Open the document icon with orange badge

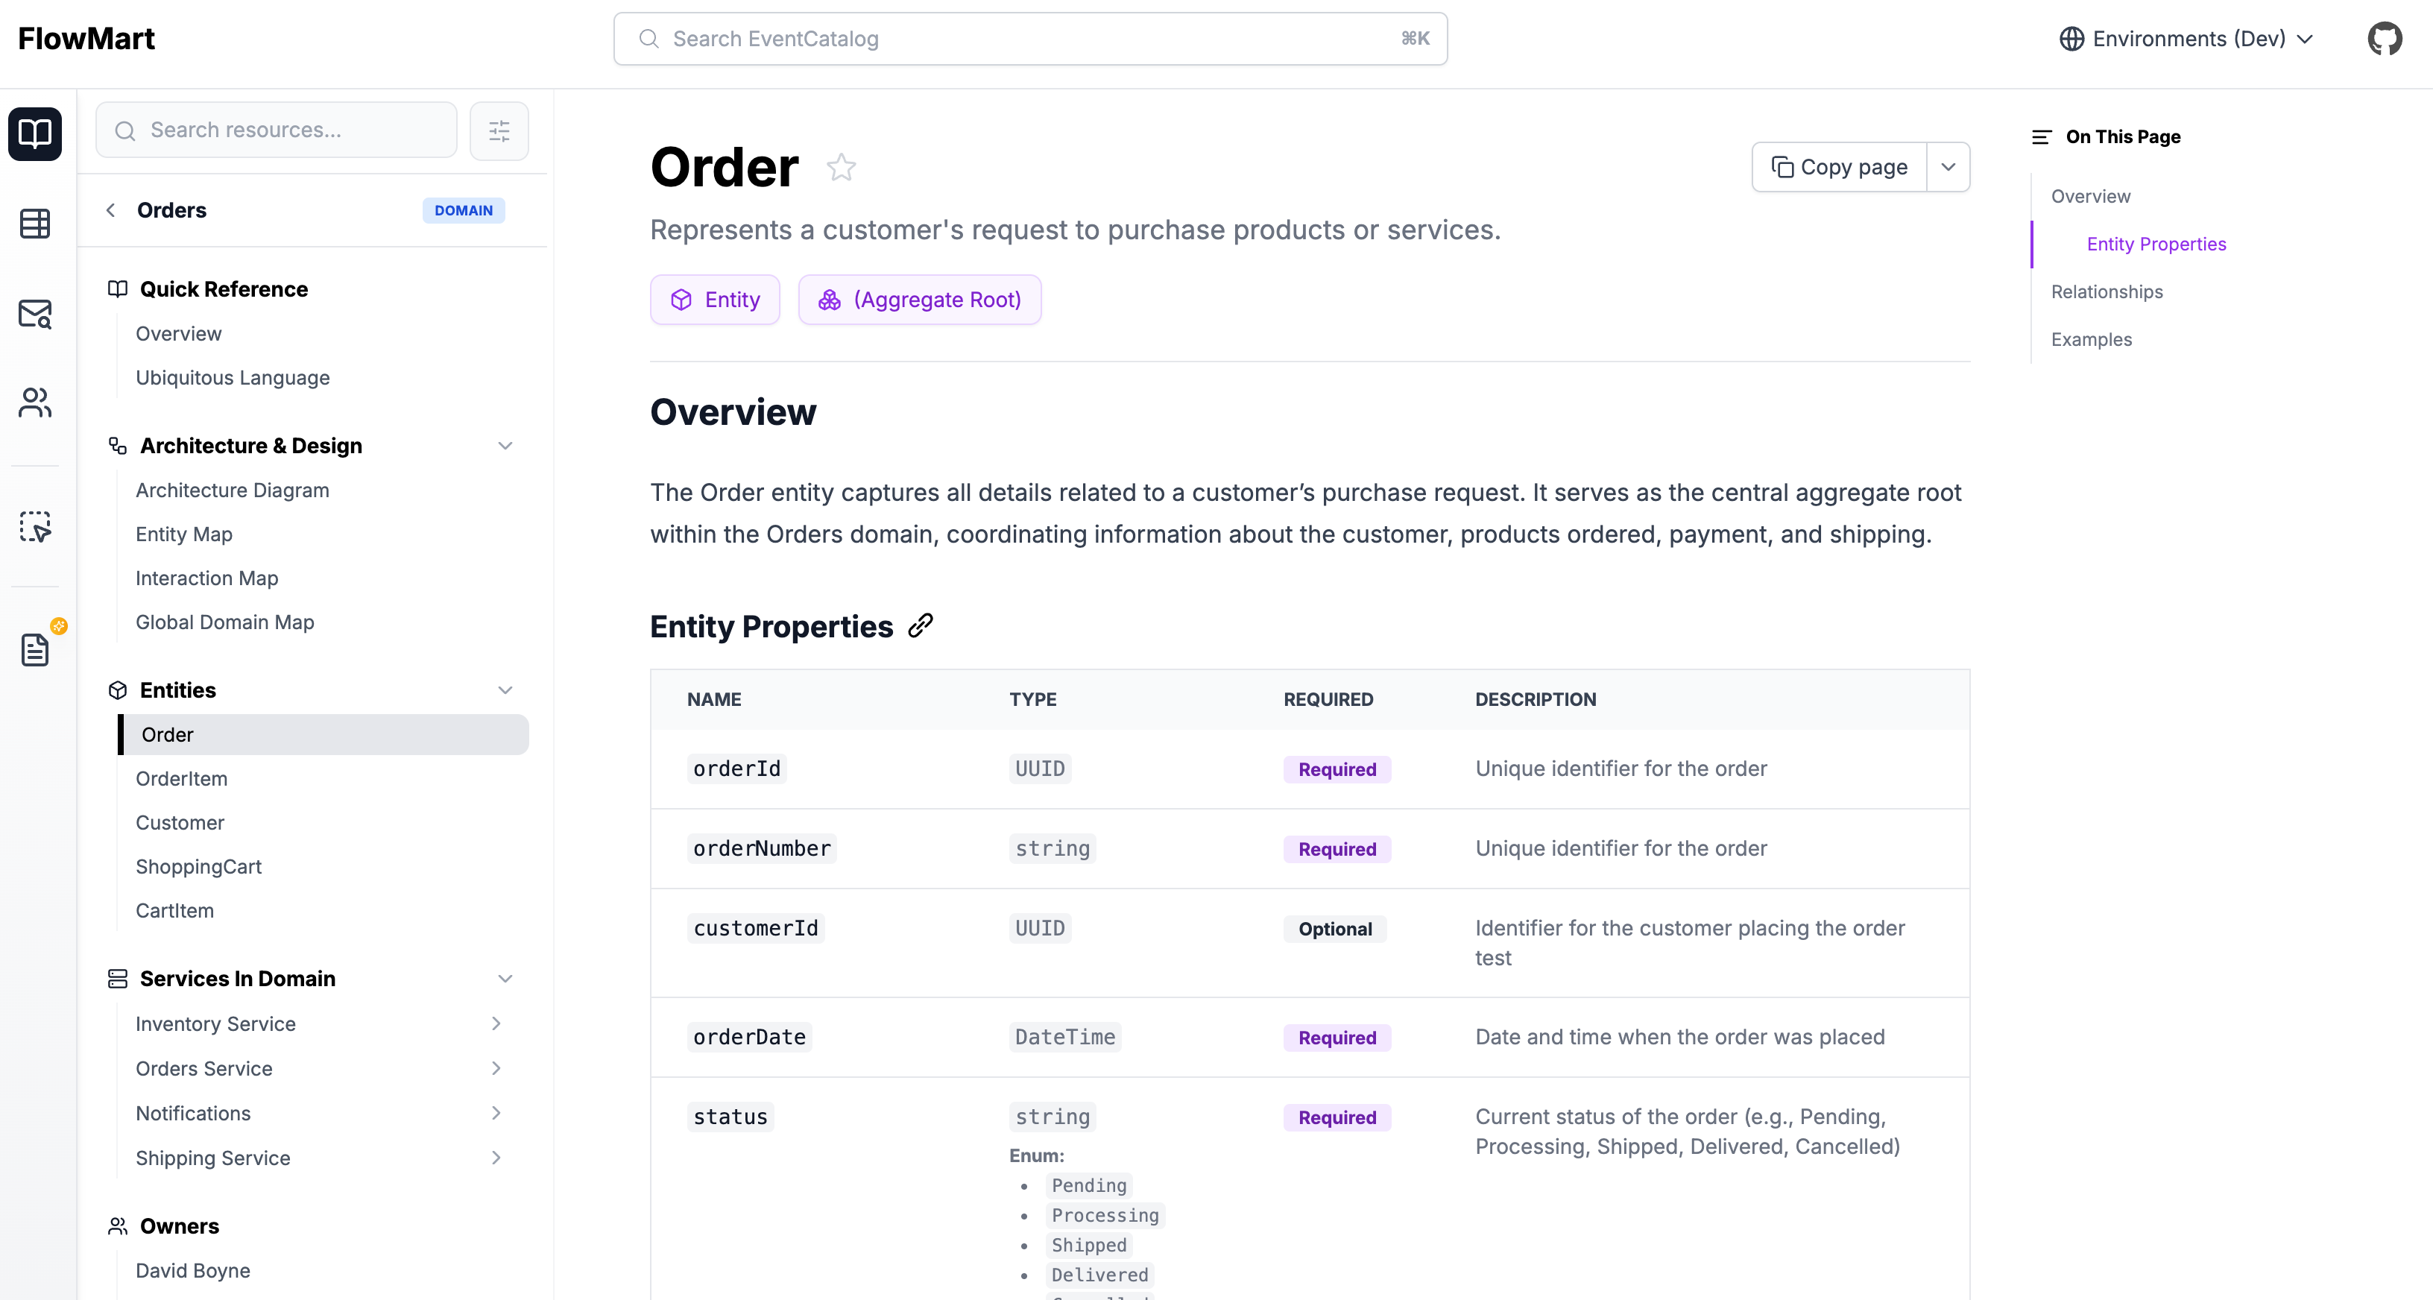tap(35, 649)
